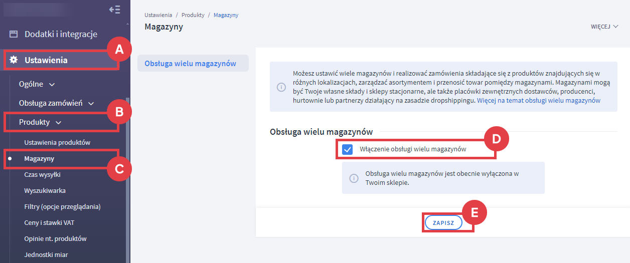The image size is (630, 263).
Task: Open Czas wysyłki settings
Action: (42, 174)
